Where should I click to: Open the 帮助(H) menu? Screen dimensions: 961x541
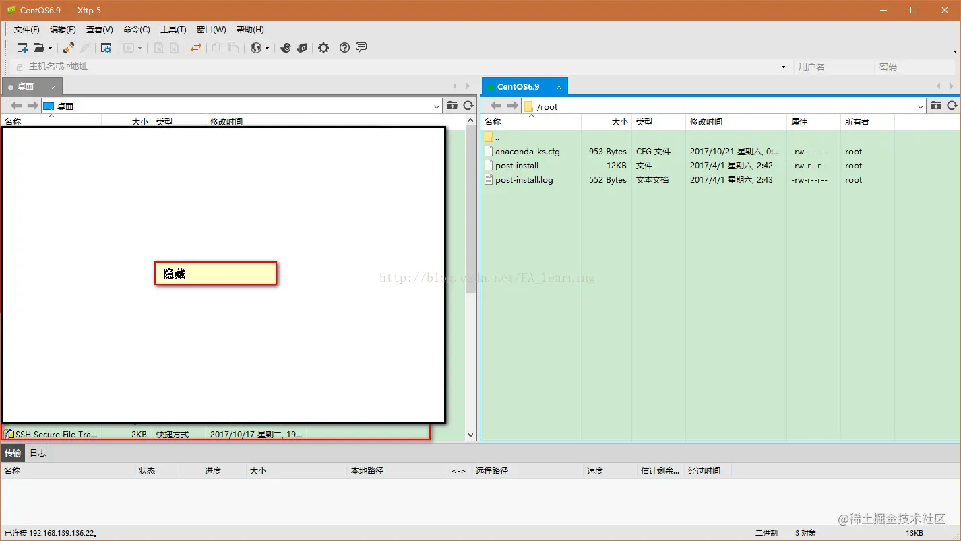point(250,30)
